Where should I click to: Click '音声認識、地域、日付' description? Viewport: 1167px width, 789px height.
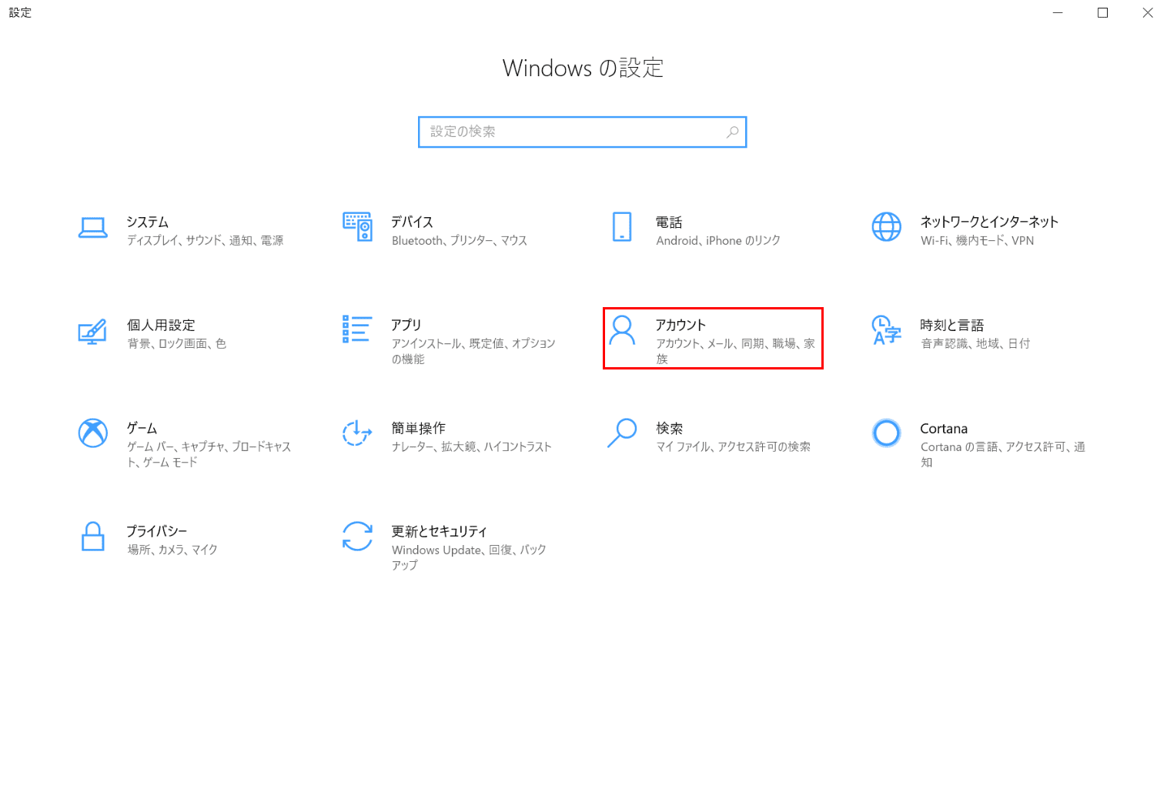[x=975, y=343]
